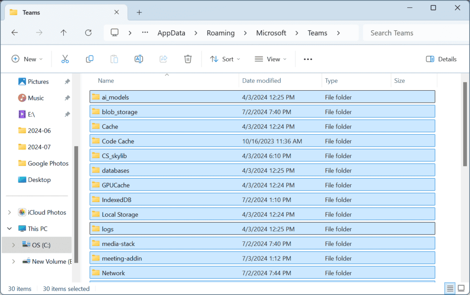470x295 pixels.
Task: Toggle the Details pane
Action: 441,59
